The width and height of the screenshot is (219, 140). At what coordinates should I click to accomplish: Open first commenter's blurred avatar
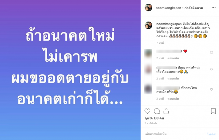(148, 53)
